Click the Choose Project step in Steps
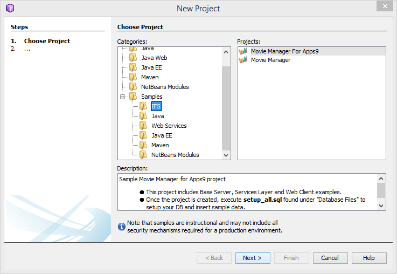 pyautogui.click(x=47, y=41)
